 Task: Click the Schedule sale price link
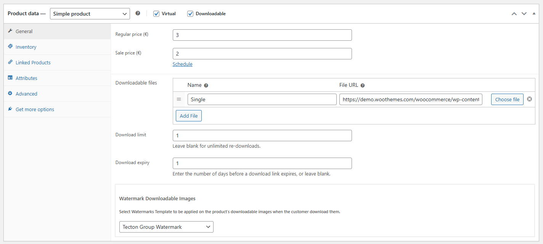pos(182,64)
